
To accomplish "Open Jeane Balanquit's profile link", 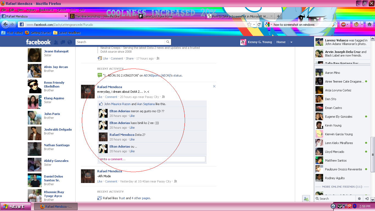I will point(56,51).
